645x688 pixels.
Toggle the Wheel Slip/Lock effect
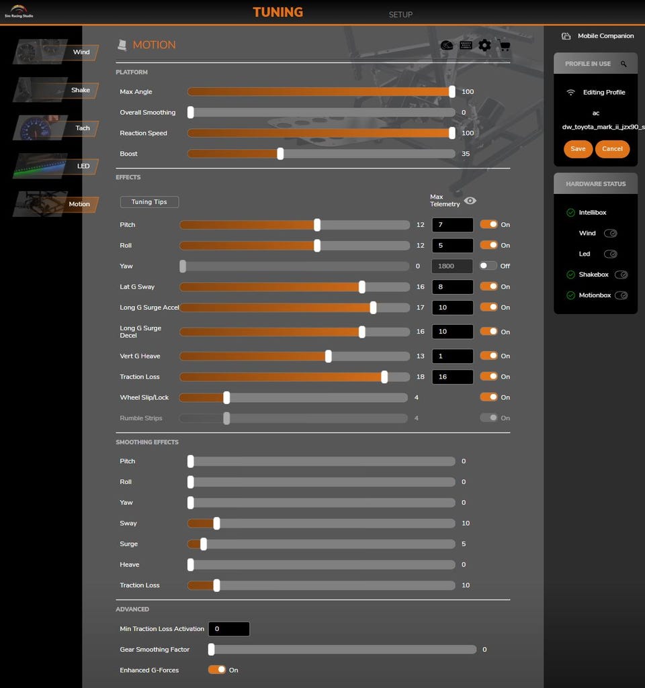(x=488, y=397)
